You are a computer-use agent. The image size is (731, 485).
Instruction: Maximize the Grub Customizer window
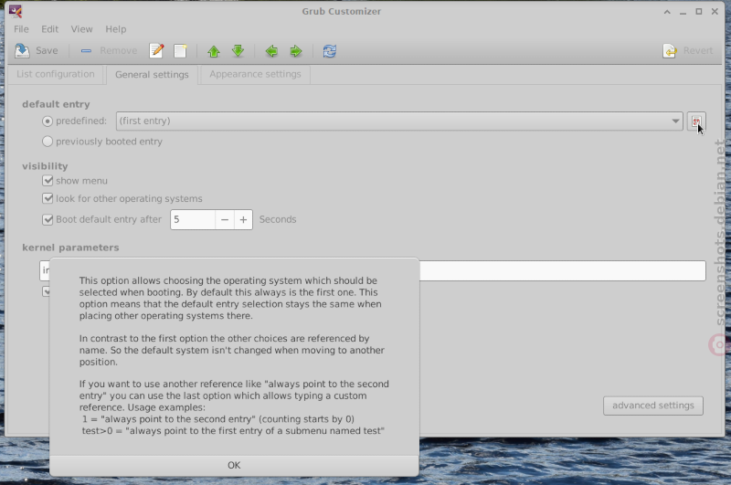(699, 12)
